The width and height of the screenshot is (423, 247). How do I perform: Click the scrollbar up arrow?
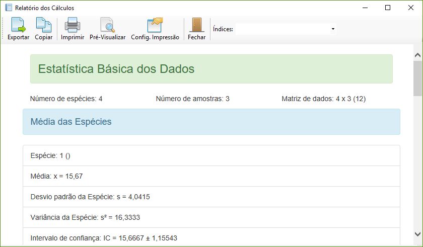click(x=417, y=55)
